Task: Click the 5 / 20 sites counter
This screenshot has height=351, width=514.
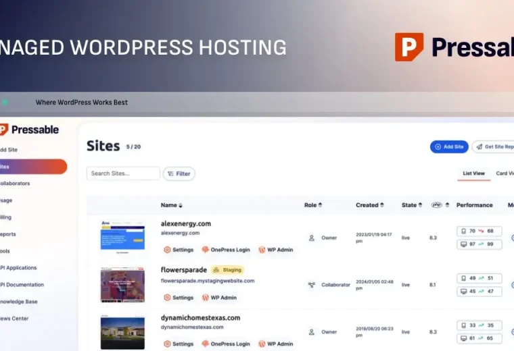Action: pos(133,147)
